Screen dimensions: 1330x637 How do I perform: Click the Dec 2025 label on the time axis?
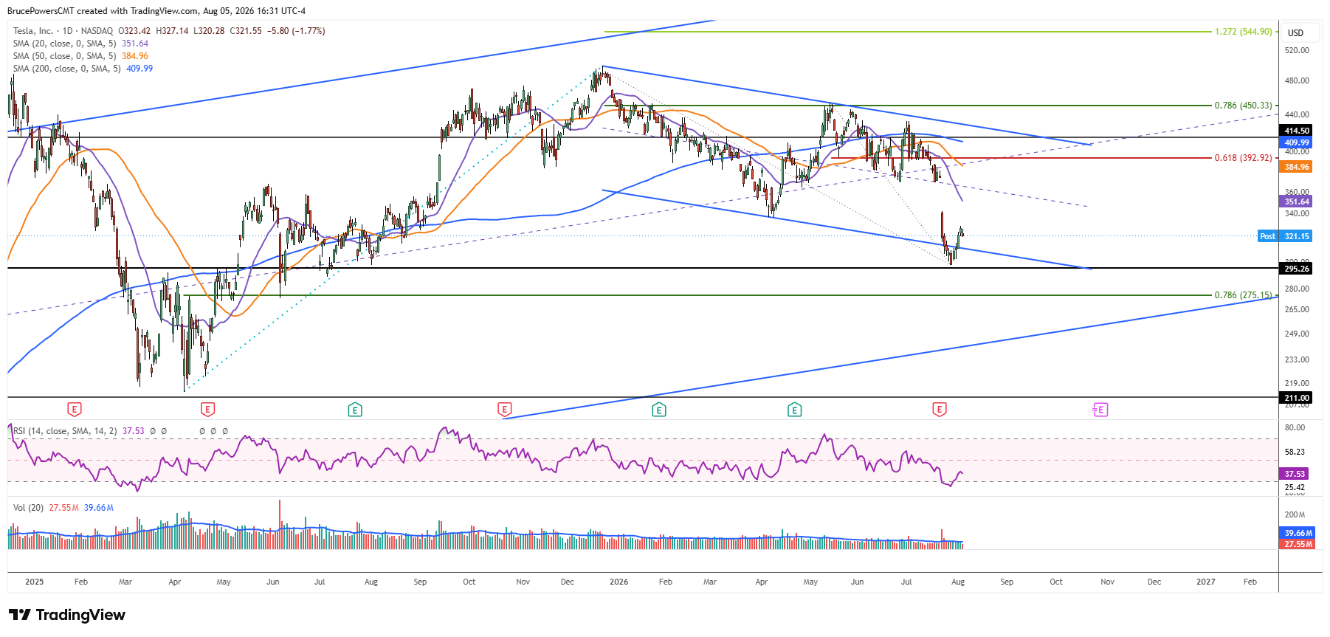pos(568,582)
